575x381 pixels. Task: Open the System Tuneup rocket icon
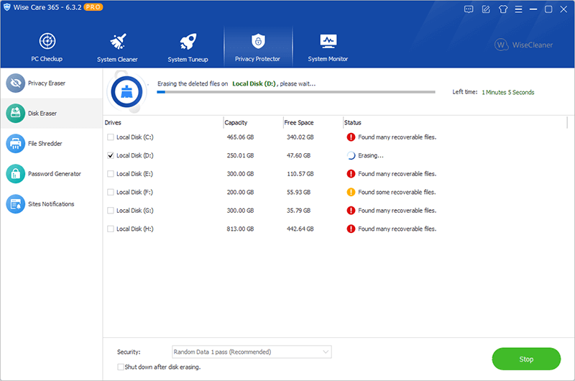pyautogui.click(x=188, y=42)
